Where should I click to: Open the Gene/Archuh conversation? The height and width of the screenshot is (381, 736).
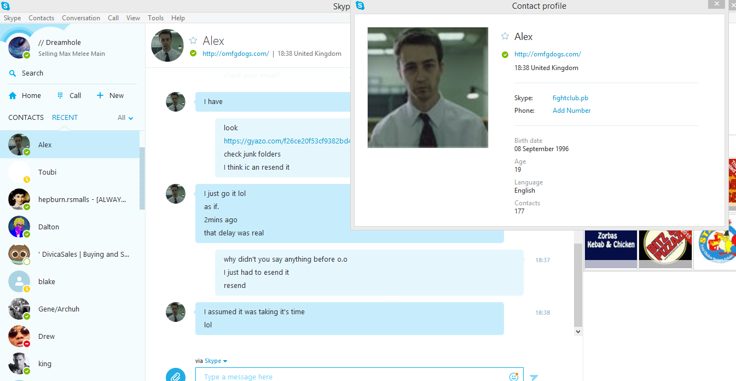coord(69,309)
